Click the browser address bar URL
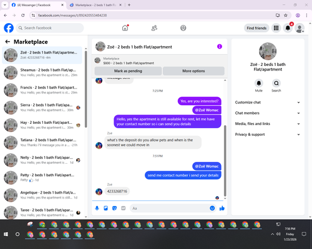The image size is (312, 249). 72,16
